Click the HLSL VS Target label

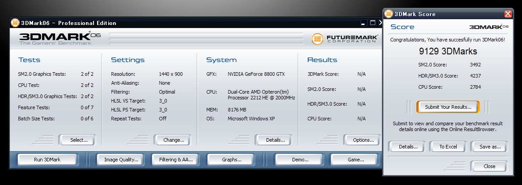(128, 101)
